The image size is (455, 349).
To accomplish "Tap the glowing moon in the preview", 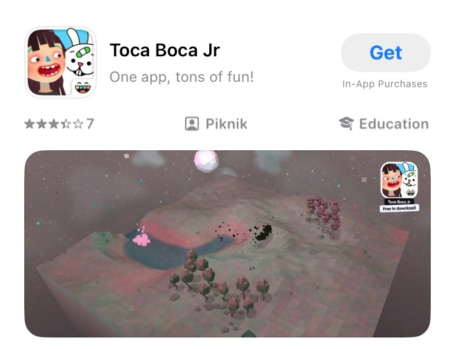I will (206, 161).
